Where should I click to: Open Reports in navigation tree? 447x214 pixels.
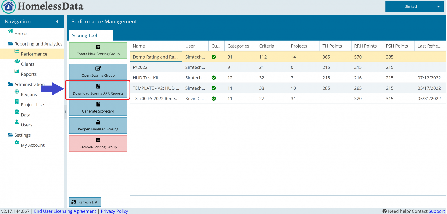tap(29, 74)
